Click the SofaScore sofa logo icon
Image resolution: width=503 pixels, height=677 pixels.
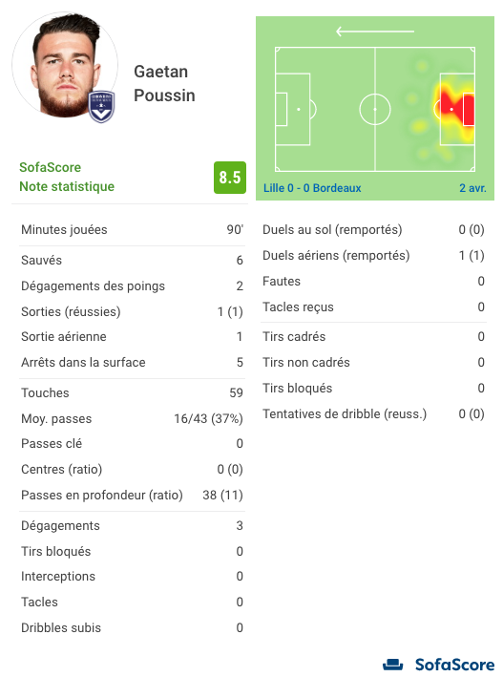pyautogui.click(x=393, y=665)
